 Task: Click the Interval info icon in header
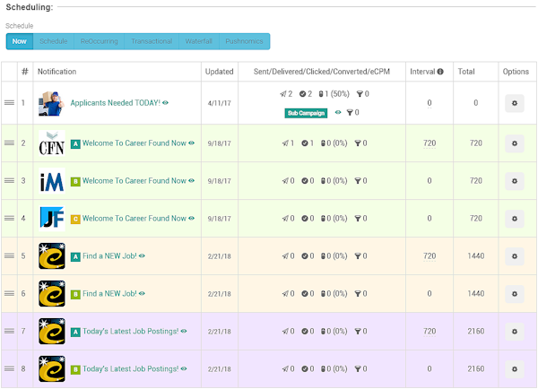click(440, 72)
